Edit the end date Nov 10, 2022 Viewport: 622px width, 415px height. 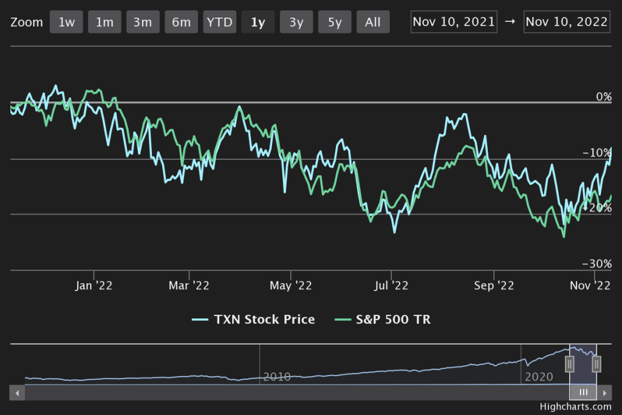pos(567,22)
